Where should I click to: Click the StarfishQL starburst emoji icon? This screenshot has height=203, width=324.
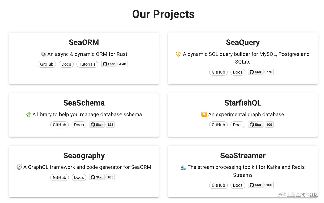click(204, 114)
